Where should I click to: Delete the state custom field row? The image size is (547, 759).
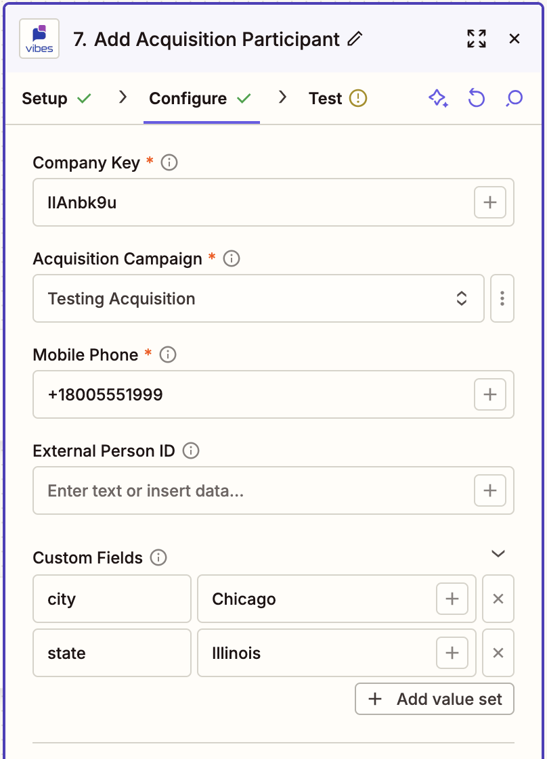point(498,653)
